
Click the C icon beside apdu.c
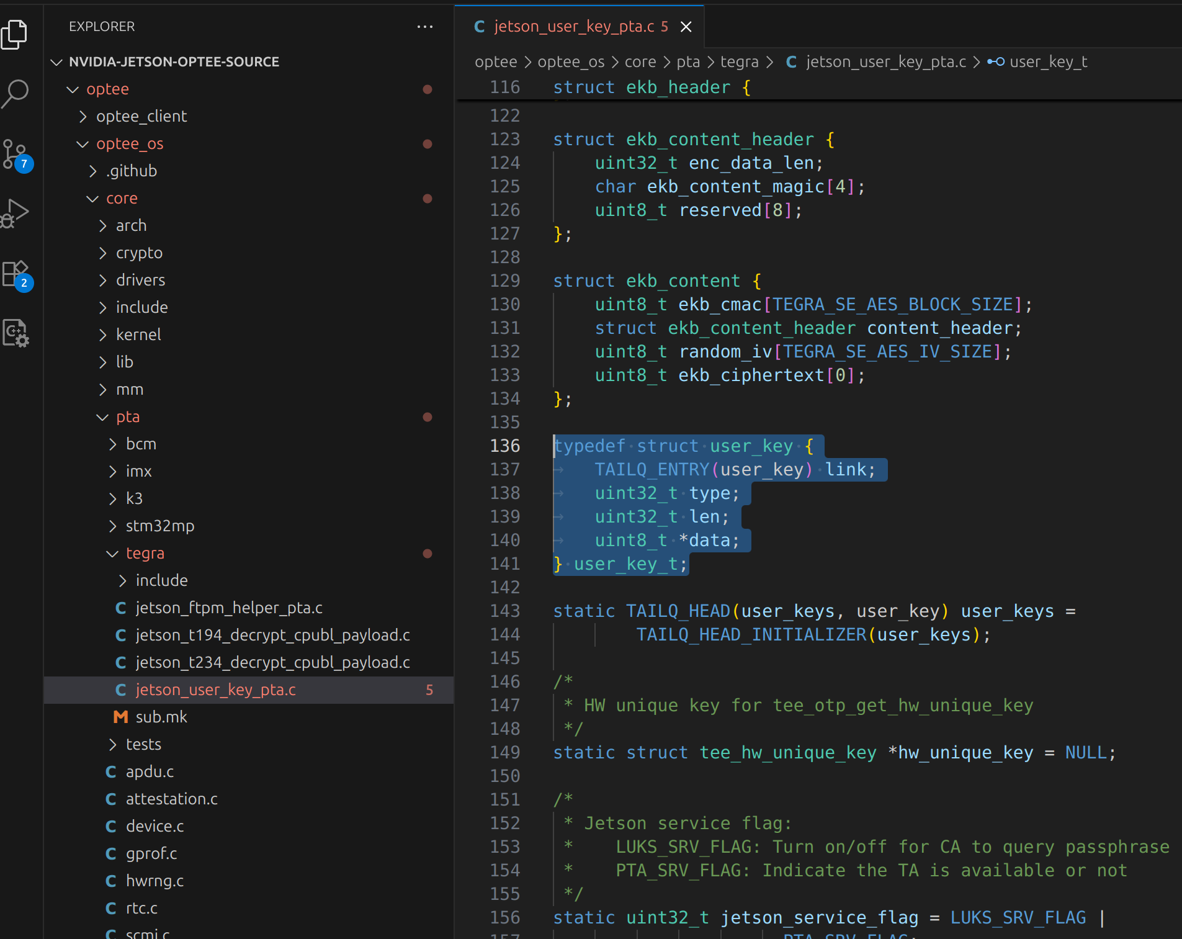pos(111,772)
